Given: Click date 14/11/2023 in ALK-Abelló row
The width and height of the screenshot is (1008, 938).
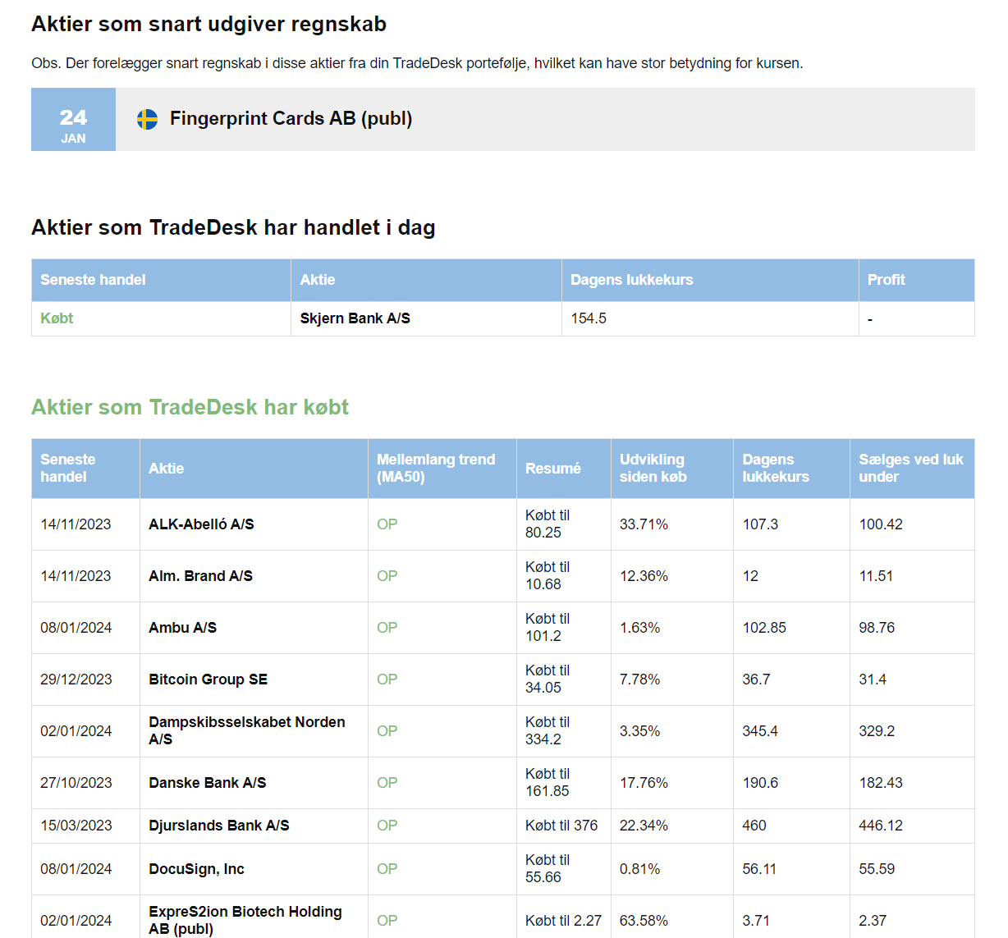Looking at the screenshot, I should (x=76, y=524).
